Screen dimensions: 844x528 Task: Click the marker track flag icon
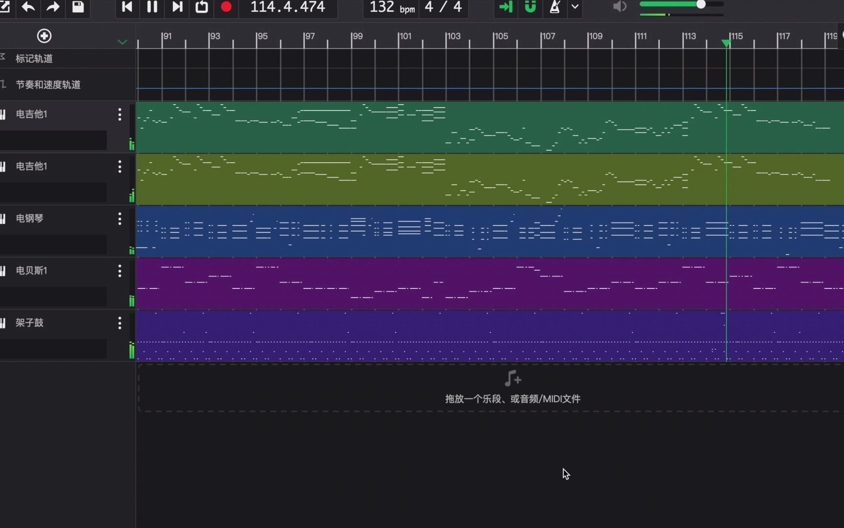(3, 57)
